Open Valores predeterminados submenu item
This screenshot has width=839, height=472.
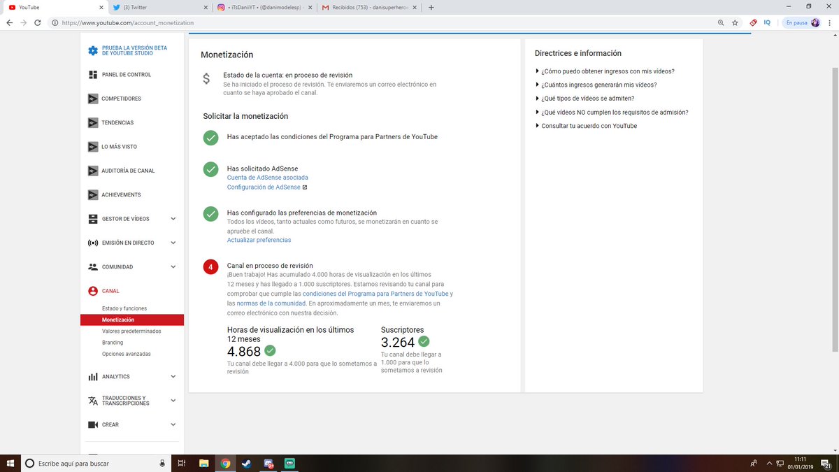point(131,331)
